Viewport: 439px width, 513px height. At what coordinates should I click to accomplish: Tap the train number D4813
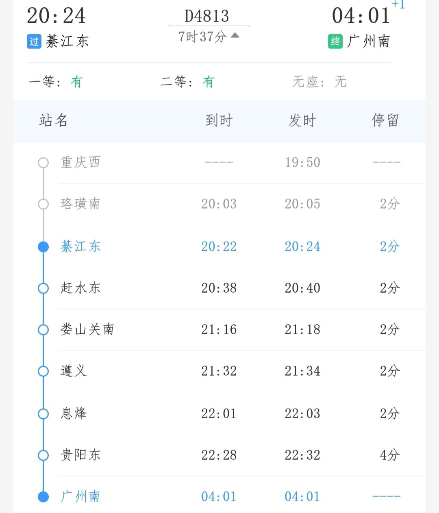[207, 17]
